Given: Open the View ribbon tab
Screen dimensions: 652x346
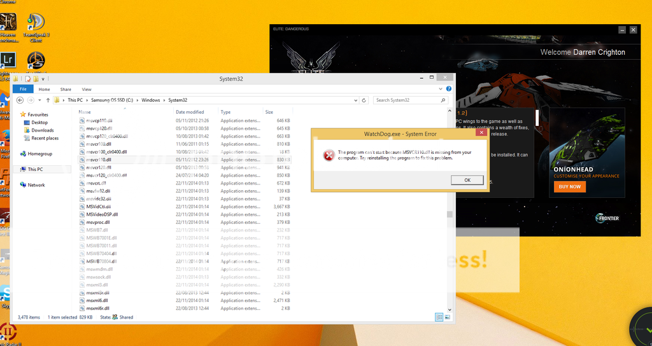Looking at the screenshot, I should [x=87, y=89].
